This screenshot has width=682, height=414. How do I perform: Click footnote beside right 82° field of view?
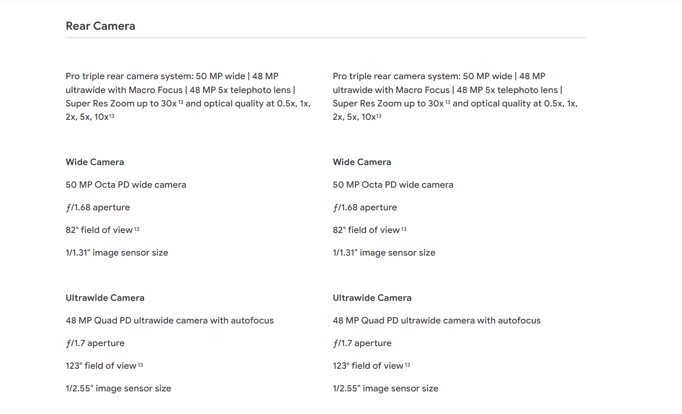(x=404, y=229)
